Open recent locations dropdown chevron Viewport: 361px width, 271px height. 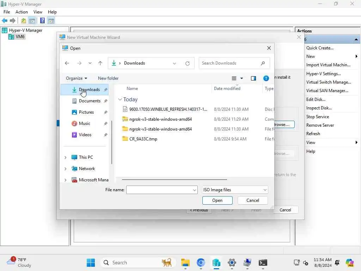pyautogui.click(x=90, y=63)
